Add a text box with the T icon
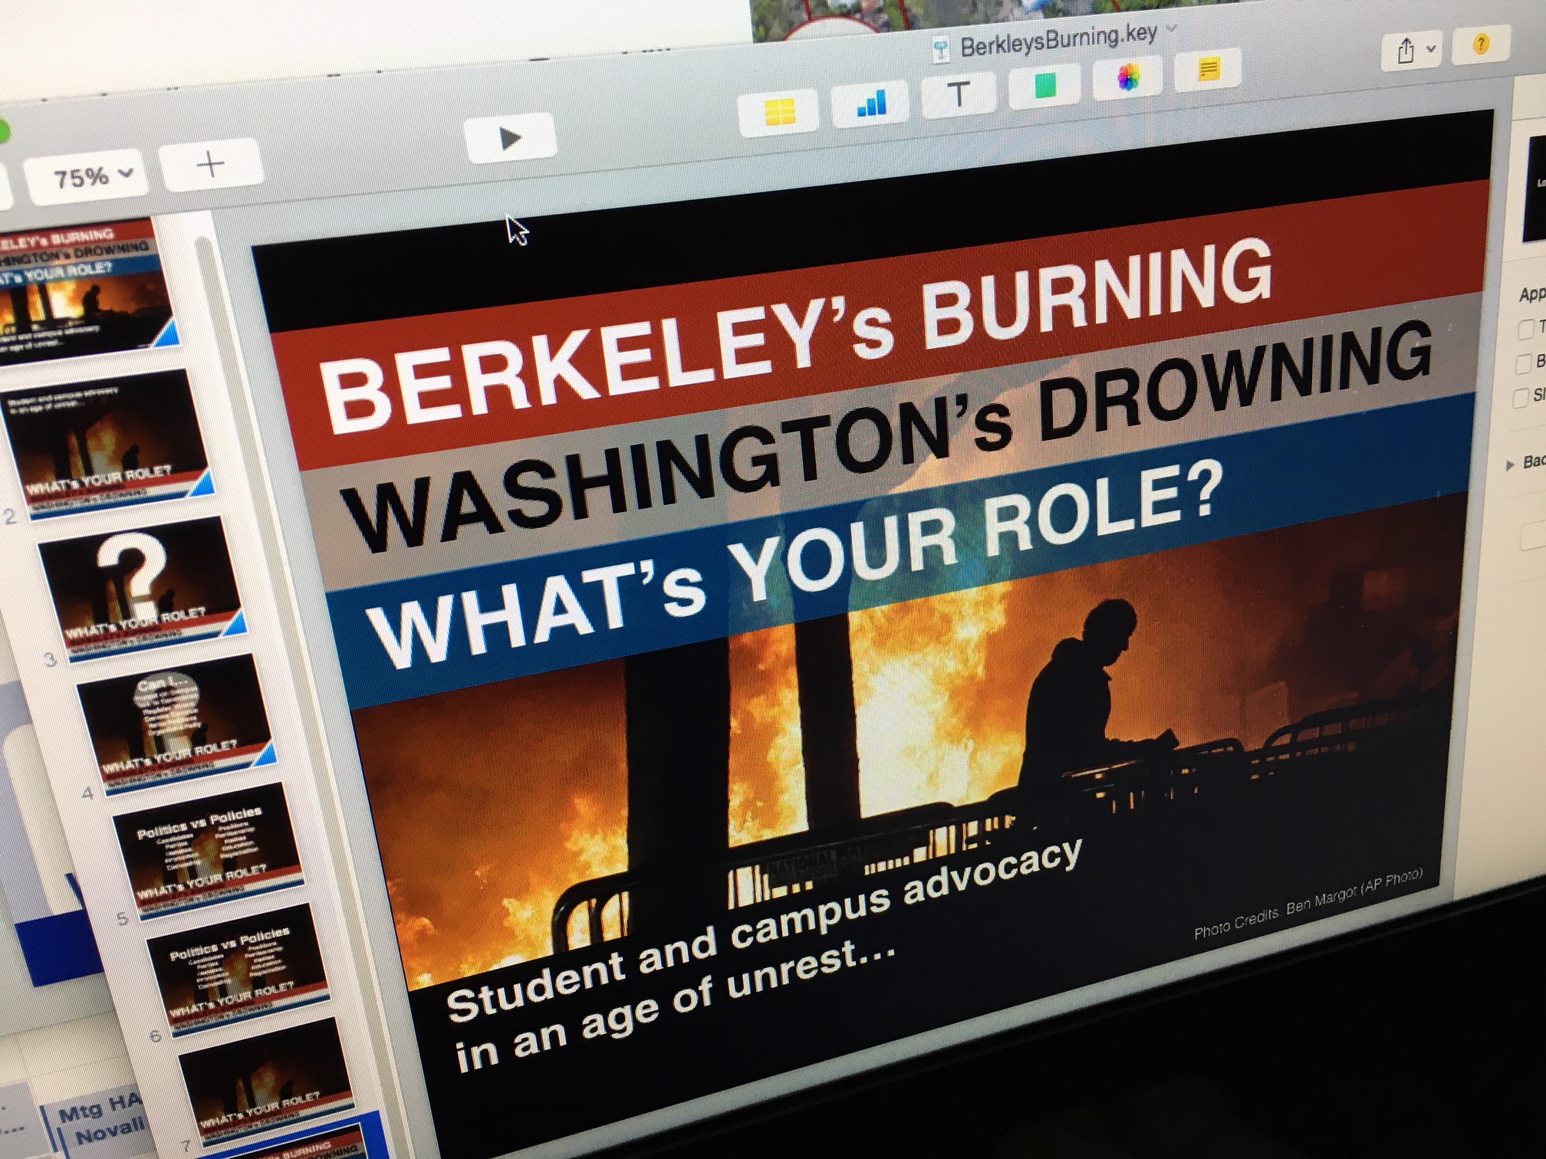Image resolution: width=1546 pixels, height=1159 pixels. point(959,94)
